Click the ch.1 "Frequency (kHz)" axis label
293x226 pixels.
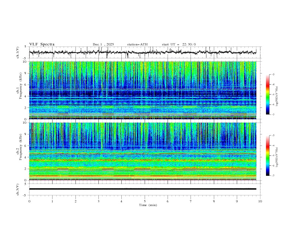point(20,86)
